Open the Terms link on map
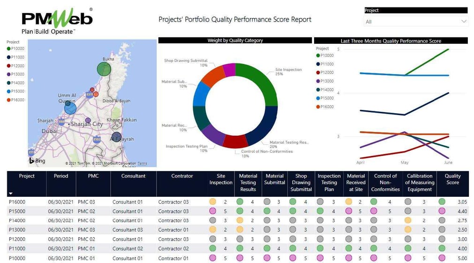Image resolution: width=474 pixels, height=263 pixels. [142, 163]
